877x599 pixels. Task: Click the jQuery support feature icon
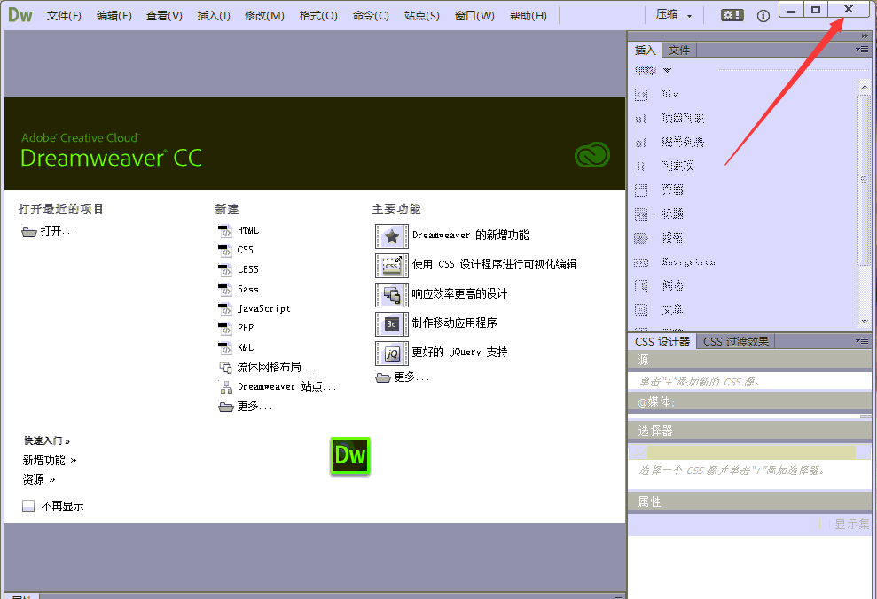pyautogui.click(x=392, y=354)
